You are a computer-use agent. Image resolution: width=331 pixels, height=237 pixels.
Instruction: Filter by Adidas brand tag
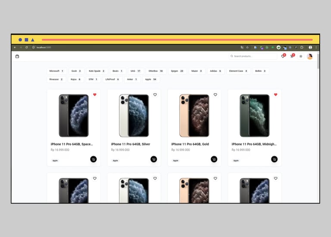pos(216,71)
